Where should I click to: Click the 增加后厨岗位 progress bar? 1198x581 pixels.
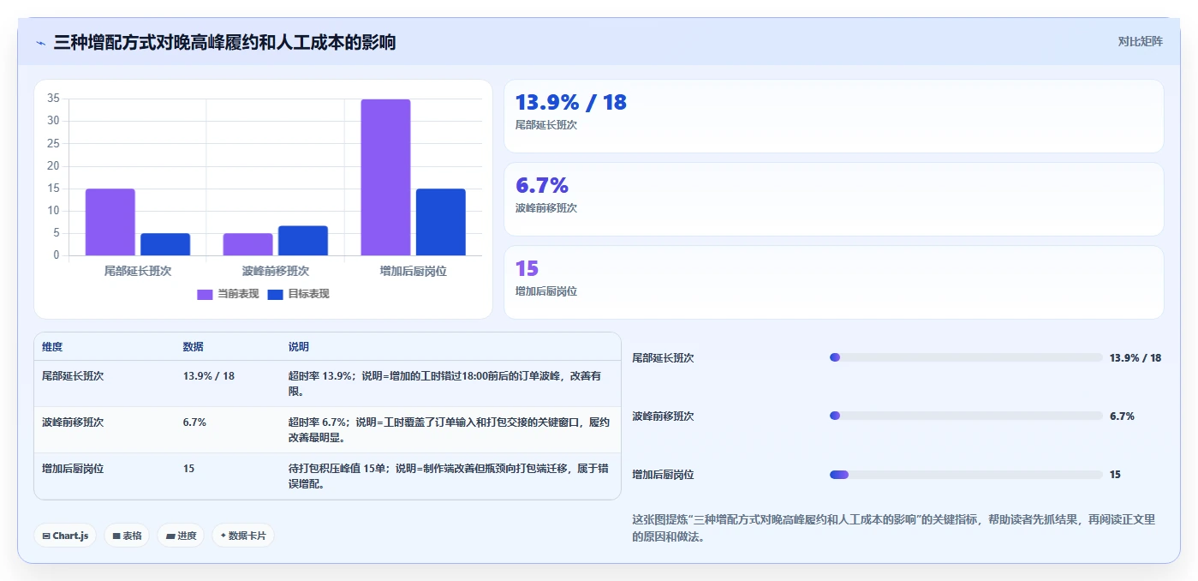(x=966, y=474)
